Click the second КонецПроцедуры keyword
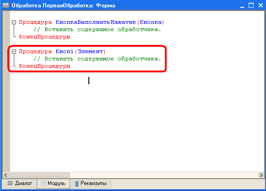The height and width of the screenshot is (191, 266). [x=44, y=66]
